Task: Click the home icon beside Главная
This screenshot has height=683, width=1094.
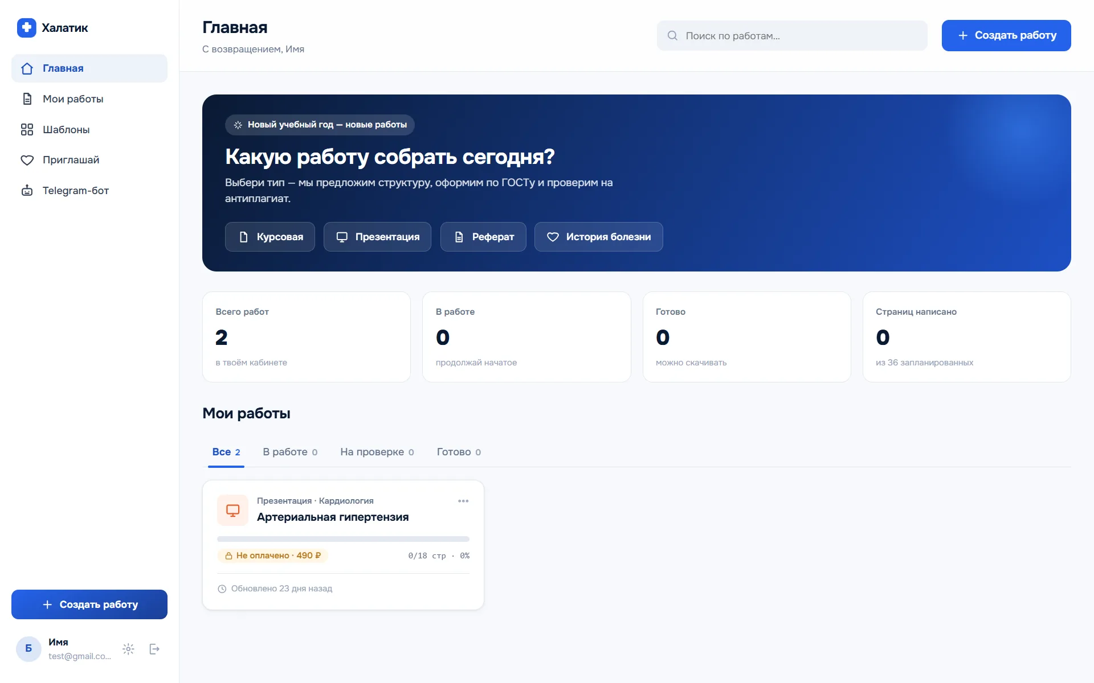Action: [27, 69]
